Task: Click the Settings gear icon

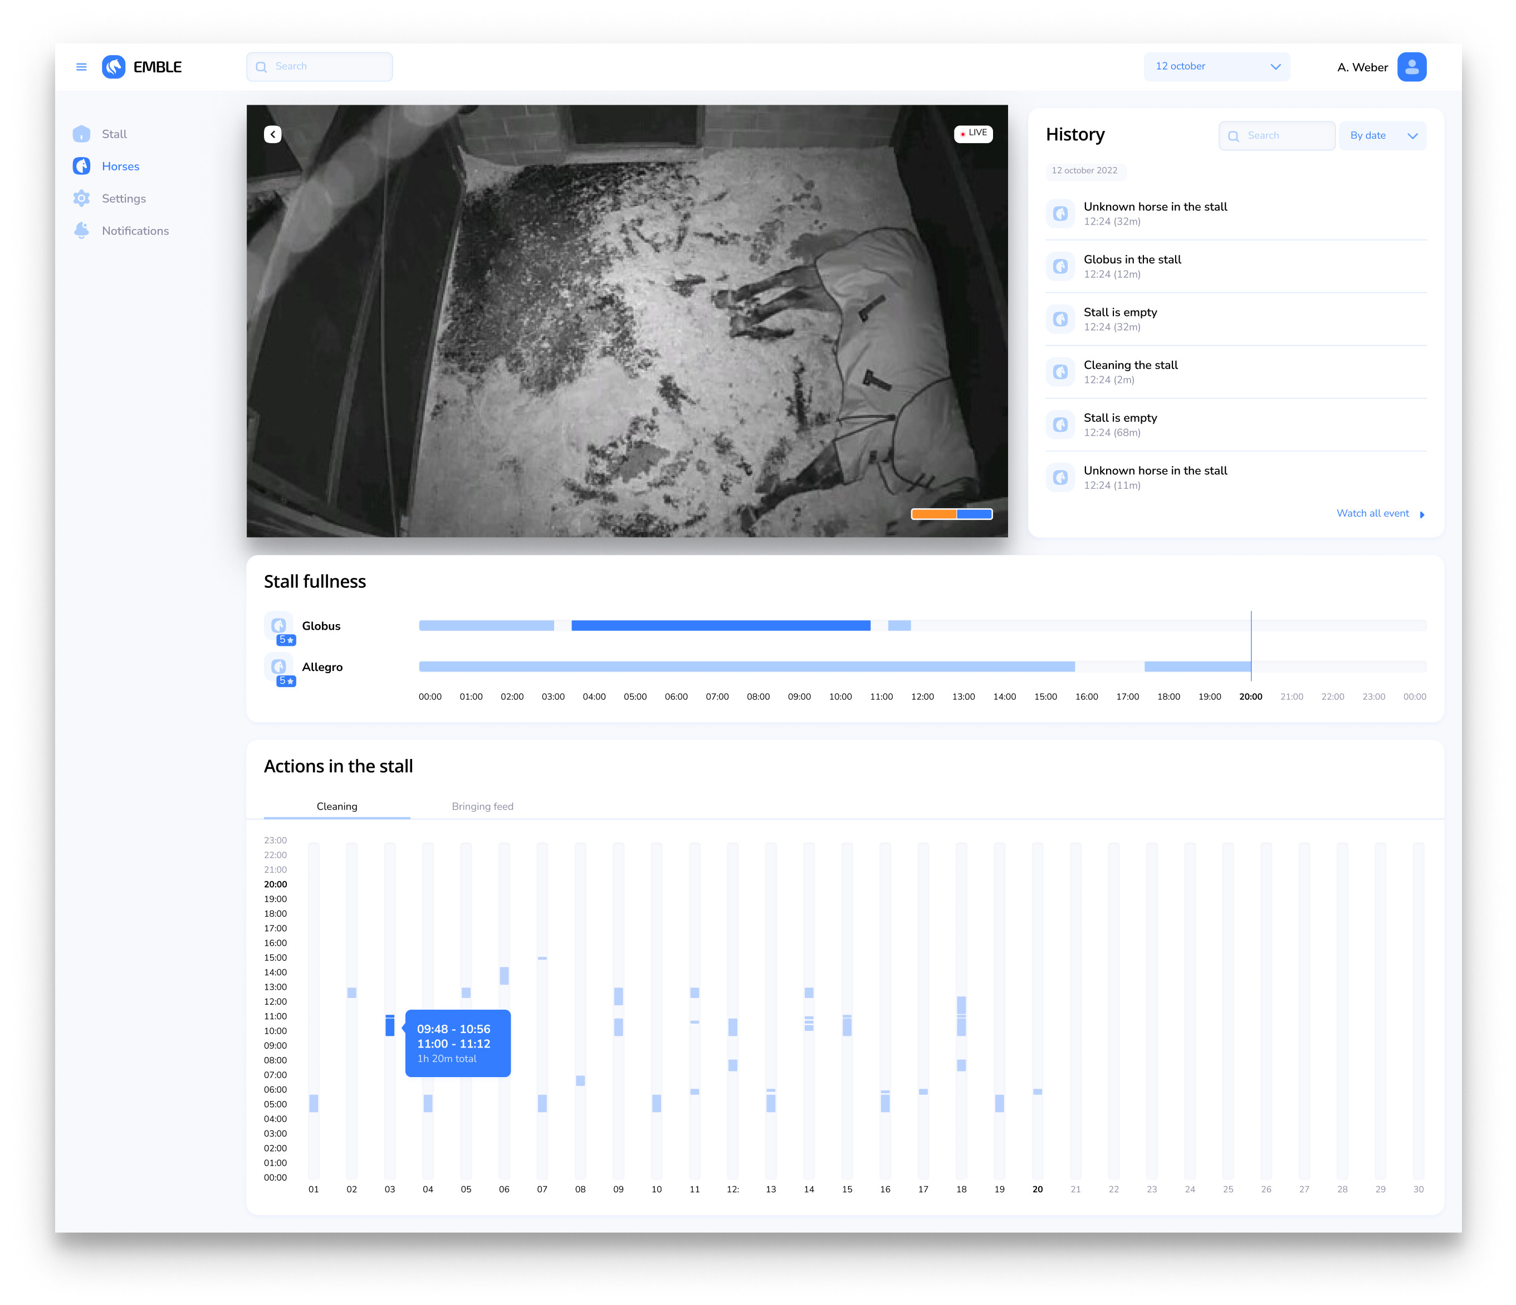Action: pos(81,198)
